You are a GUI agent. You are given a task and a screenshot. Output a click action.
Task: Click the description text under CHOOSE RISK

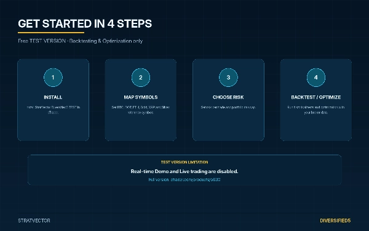point(228,107)
